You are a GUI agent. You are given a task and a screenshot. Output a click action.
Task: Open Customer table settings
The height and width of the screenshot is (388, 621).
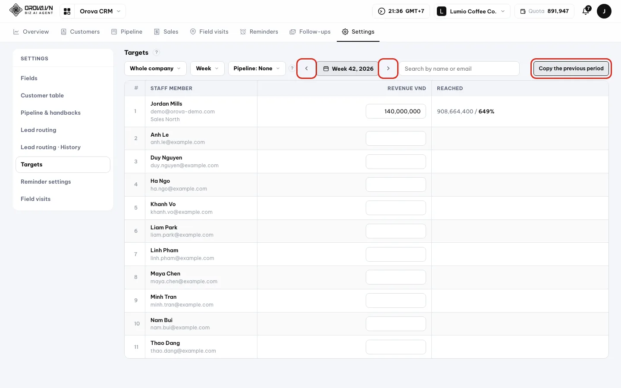(x=63, y=95)
